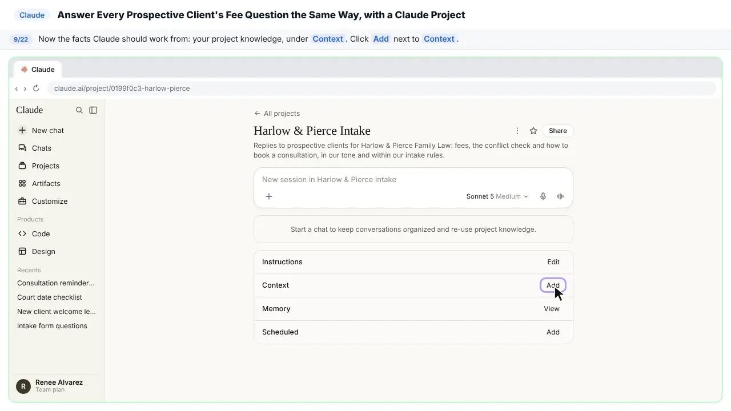Start voice mode with the waveform icon
731x411 pixels.
[560, 196]
